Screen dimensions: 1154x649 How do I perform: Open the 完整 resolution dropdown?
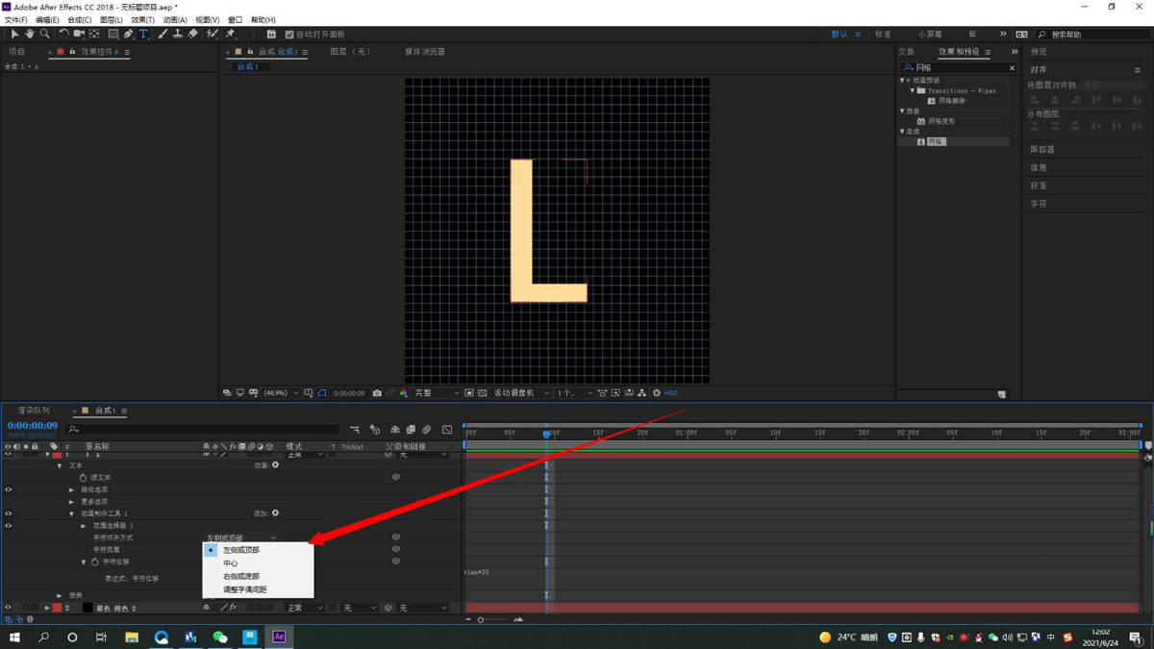(x=436, y=393)
